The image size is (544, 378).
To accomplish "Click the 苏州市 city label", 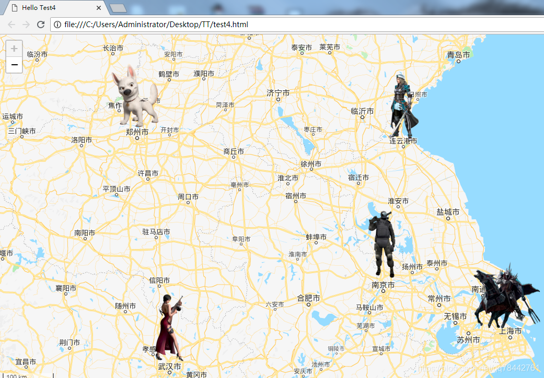I will point(468,340).
